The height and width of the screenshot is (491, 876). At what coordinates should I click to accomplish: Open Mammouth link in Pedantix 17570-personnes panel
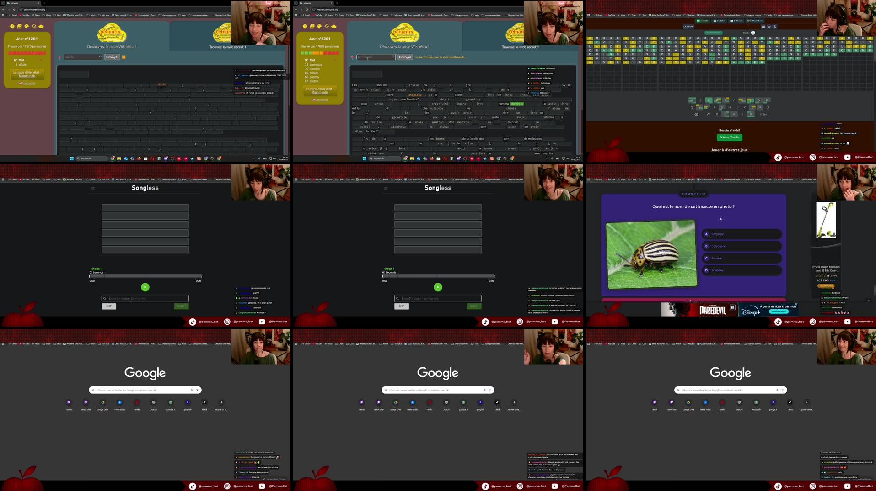tap(27, 76)
